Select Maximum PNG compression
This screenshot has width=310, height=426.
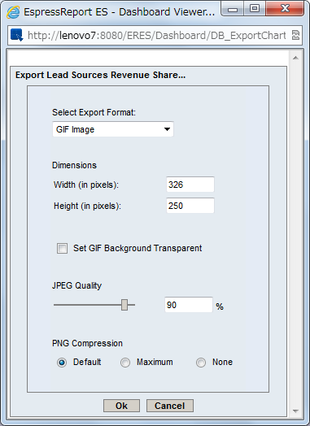pyautogui.click(x=125, y=363)
